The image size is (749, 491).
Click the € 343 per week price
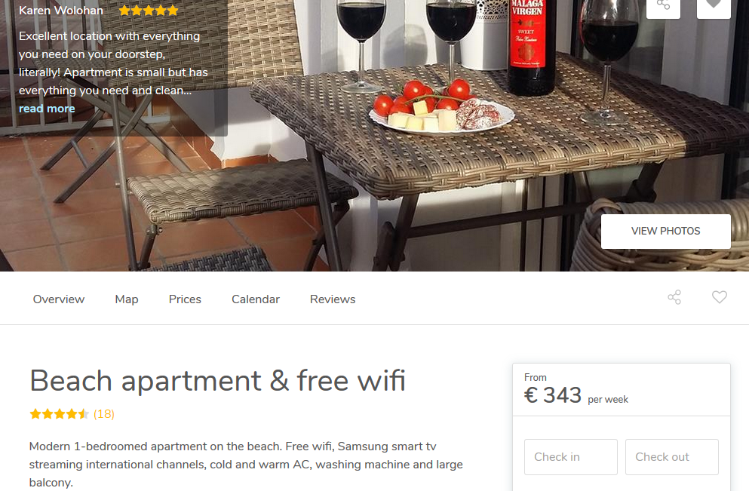[x=576, y=395]
